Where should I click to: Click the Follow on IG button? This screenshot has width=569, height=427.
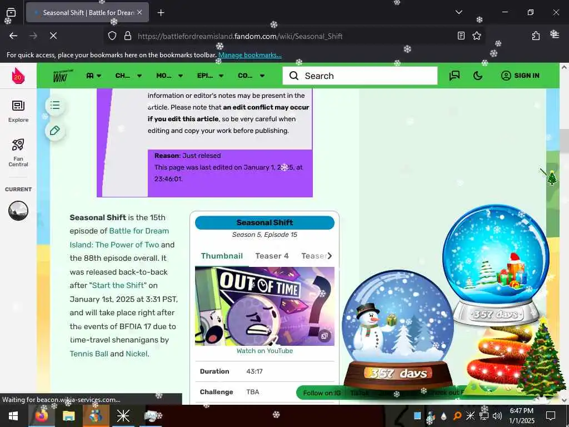(322, 393)
